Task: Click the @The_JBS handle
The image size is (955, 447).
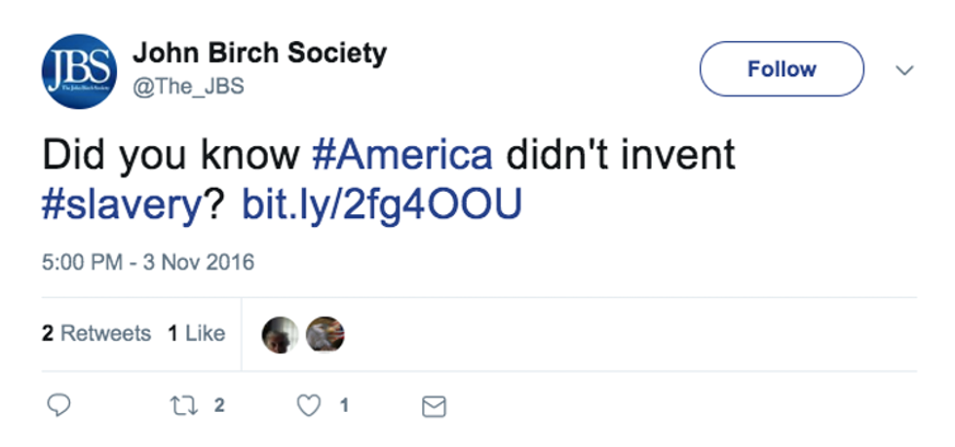Action: pyautogui.click(x=188, y=88)
